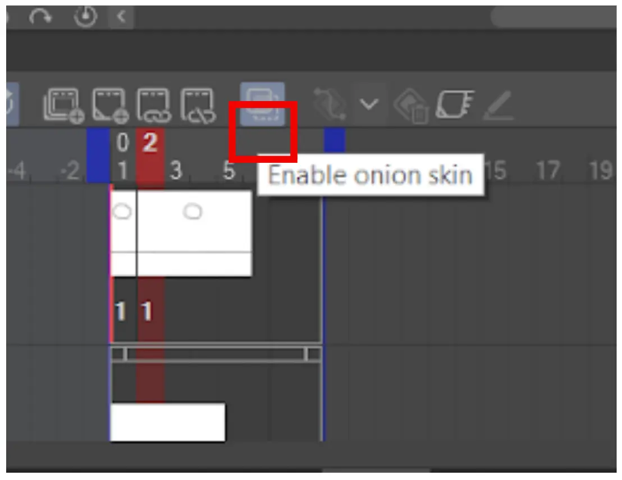Jump to frame 17 on ruler
This screenshot has height=480, width=622.
[x=548, y=171]
